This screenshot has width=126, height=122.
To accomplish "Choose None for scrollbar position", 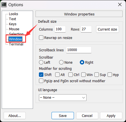I will 61,62.
